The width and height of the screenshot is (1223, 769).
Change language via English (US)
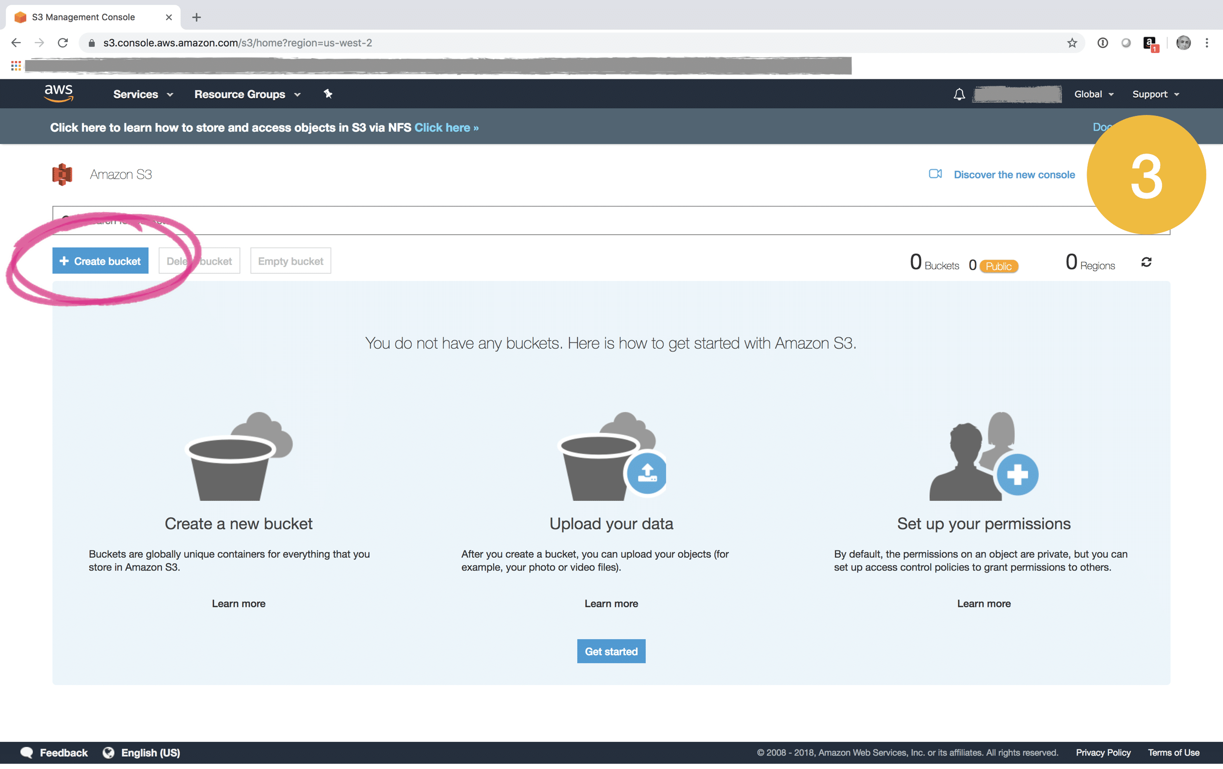click(x=151, y=753)
